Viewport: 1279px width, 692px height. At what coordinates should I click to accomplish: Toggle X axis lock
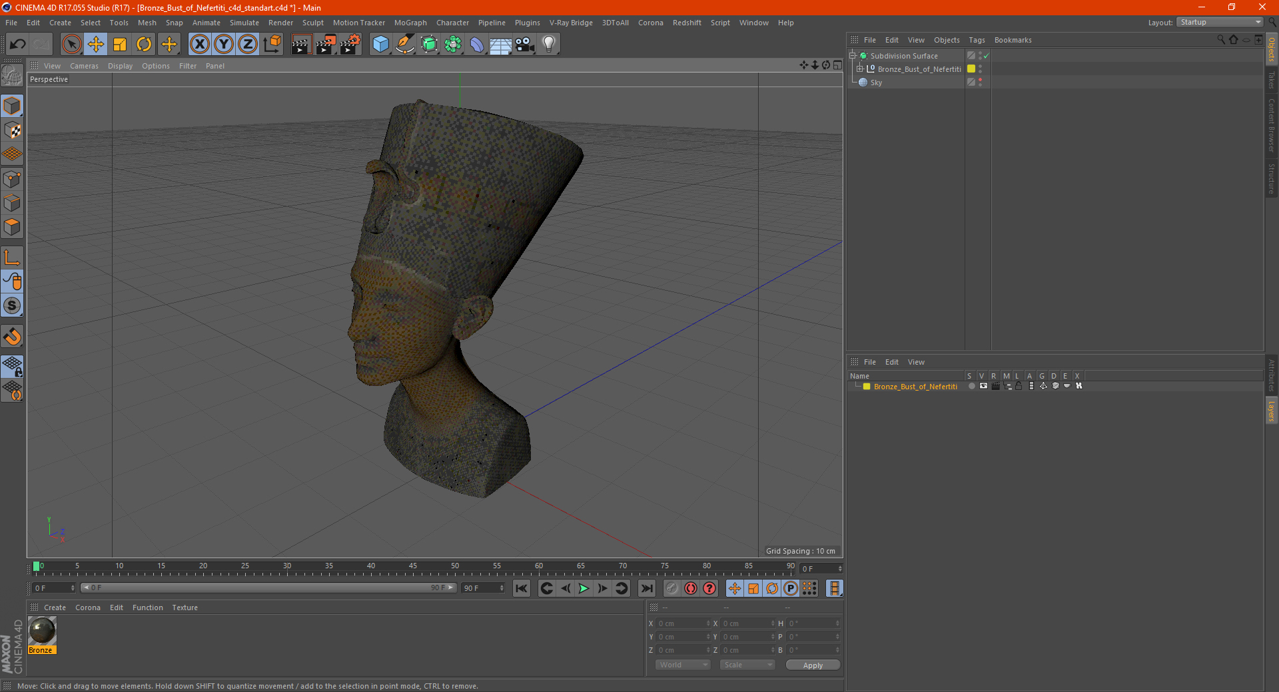click(x=199, y=44)
